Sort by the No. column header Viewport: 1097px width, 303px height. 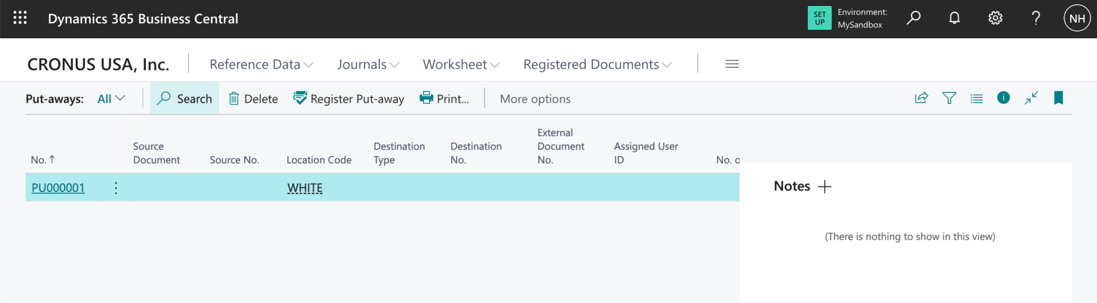[x=43, y=159]
